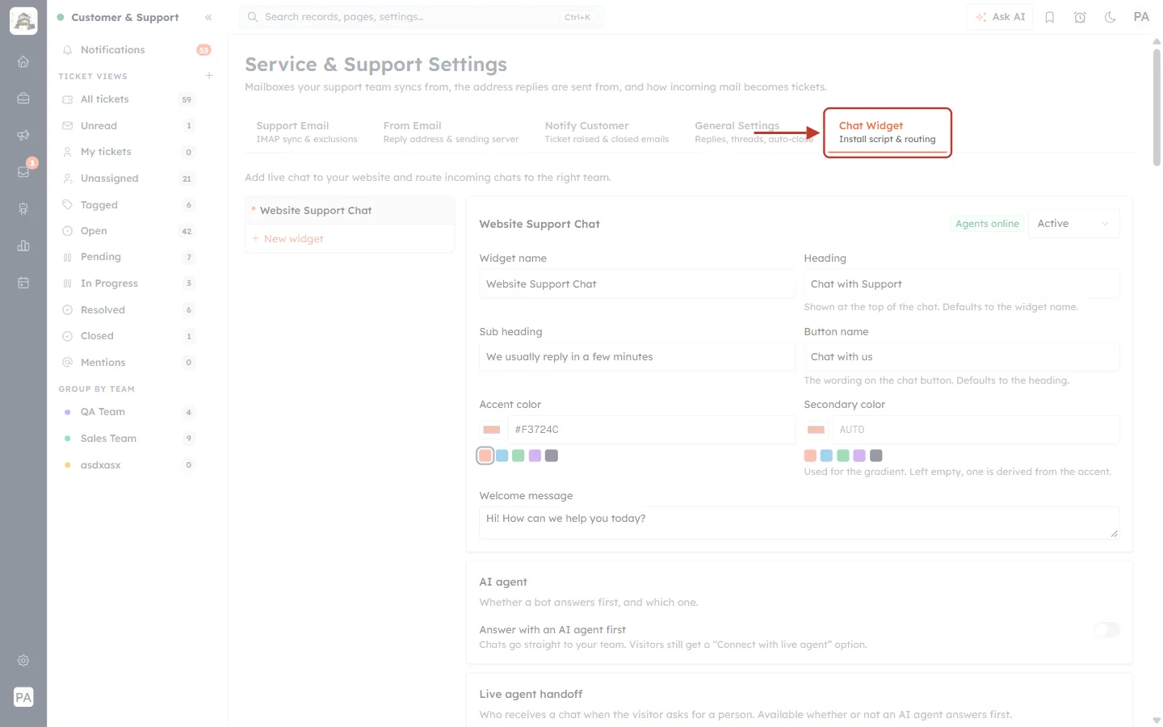Viewport: 1163px width, 727px height.
Task: Collapse the Customer & Support sidebar
Action: point(208,17)
